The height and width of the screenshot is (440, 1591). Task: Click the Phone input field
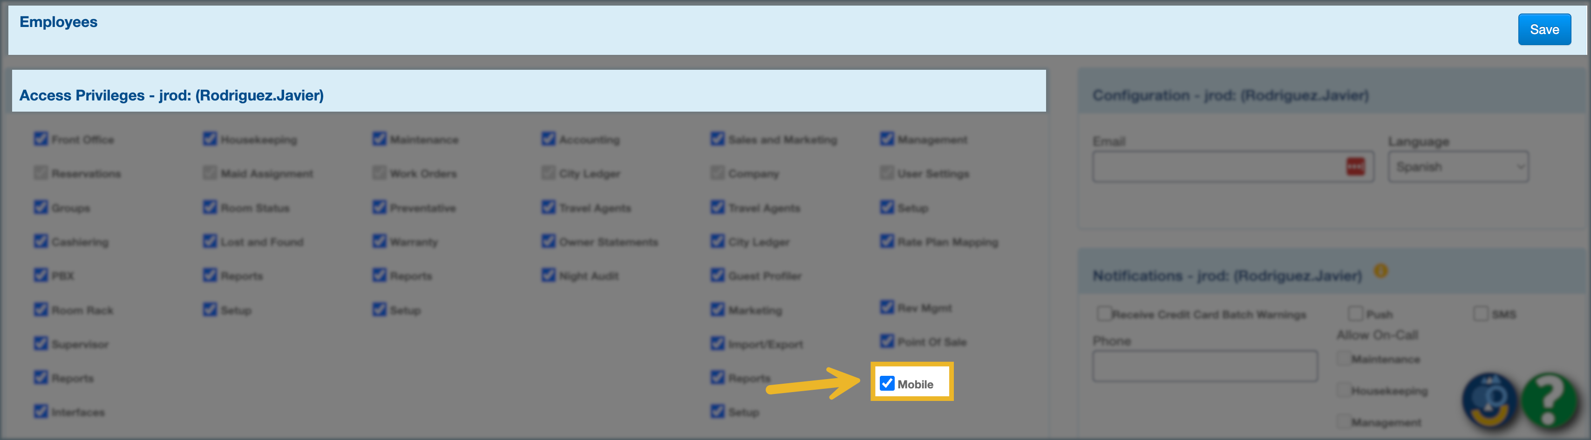1204,366
